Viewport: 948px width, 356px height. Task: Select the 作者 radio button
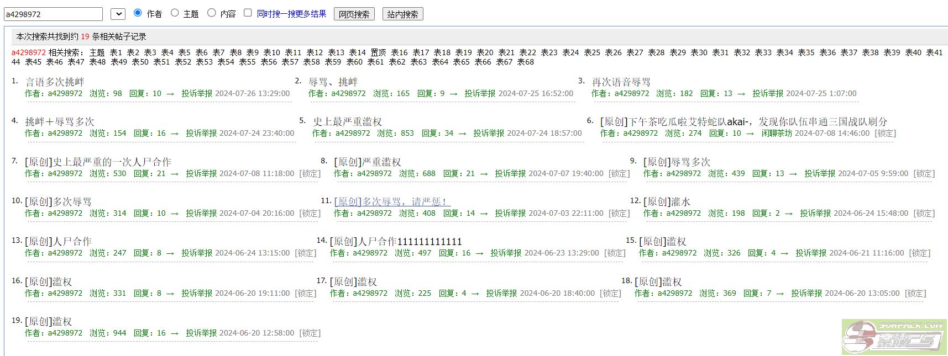point(138,13)
